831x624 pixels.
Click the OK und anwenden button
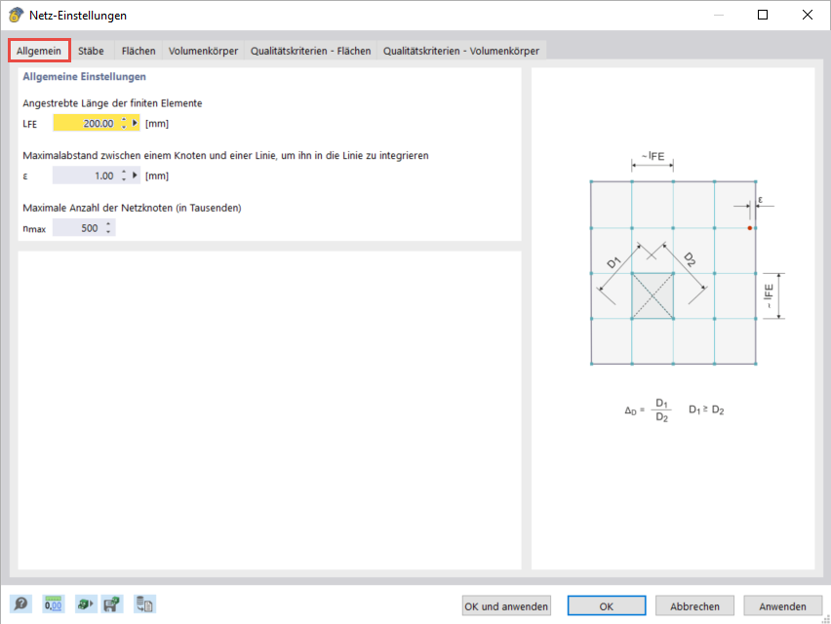point(506,606)
